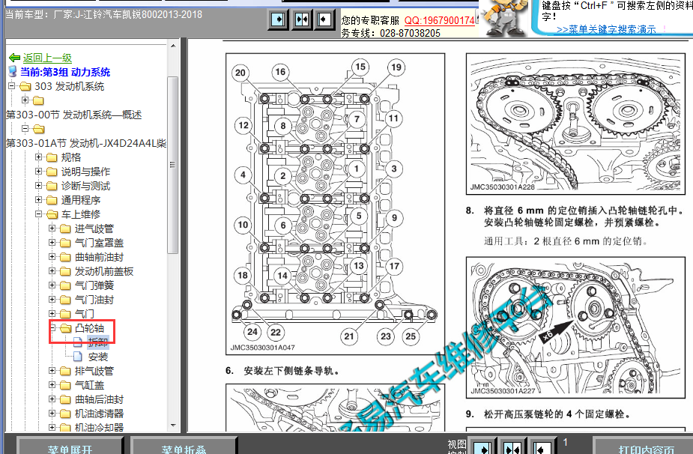Expand the 诊断与测试 folder
693x454 pixels.
pyautogui.click(x=38, y=185)
